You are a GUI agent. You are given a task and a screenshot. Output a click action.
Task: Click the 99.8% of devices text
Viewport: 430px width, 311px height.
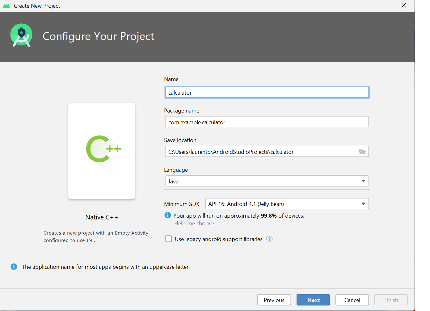(283, 216)
